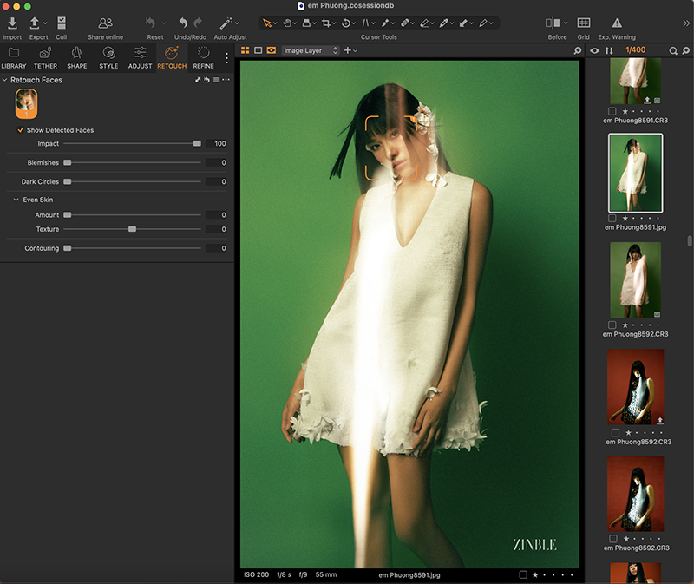Toggle the eye icon above the browser
This screenshot has height=584, width=694.
[x=595, y=51]
